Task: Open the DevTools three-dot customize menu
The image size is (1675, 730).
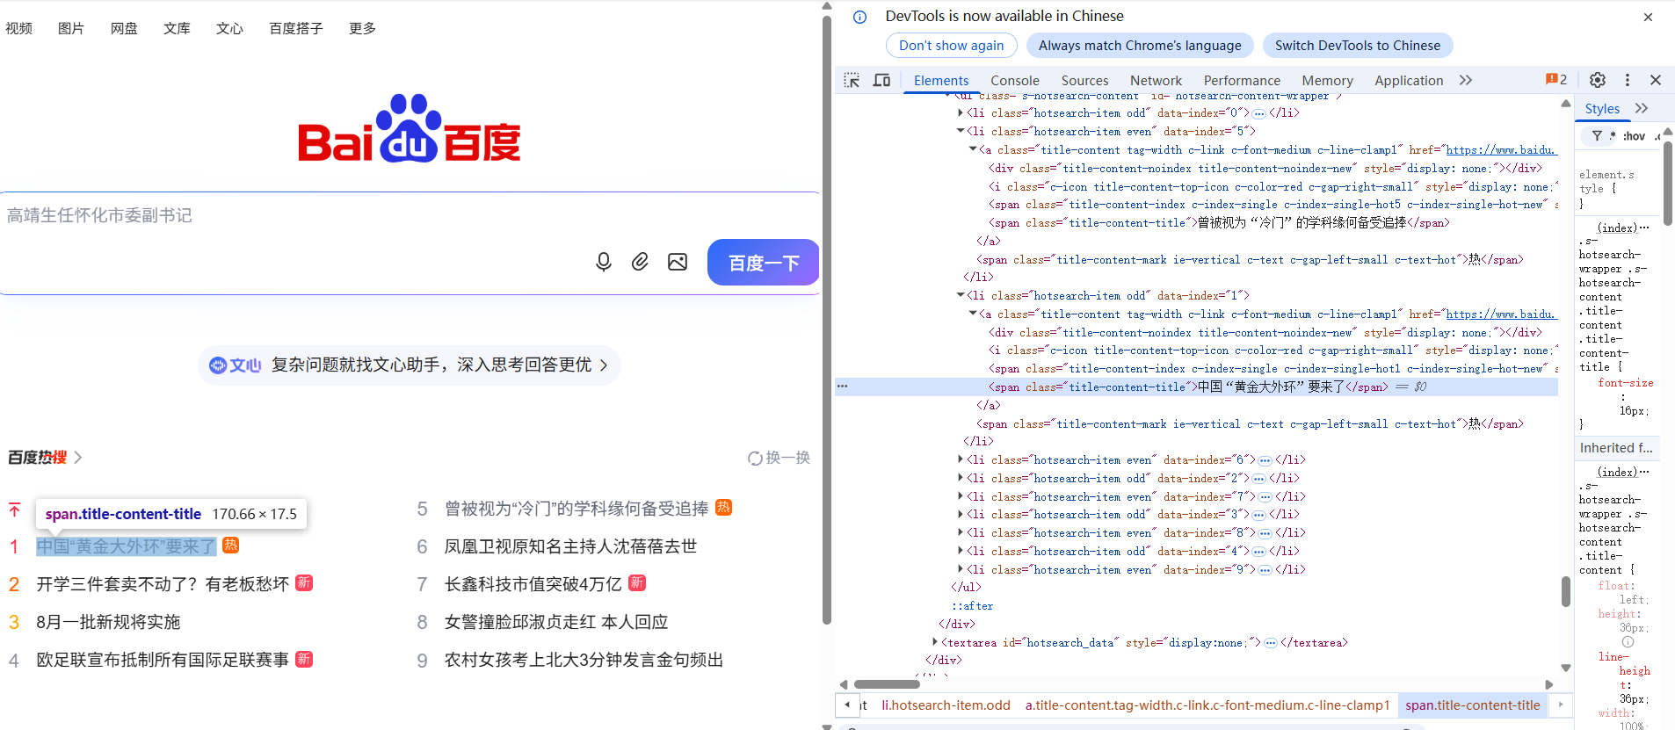Action: (x=1628, y=80)
